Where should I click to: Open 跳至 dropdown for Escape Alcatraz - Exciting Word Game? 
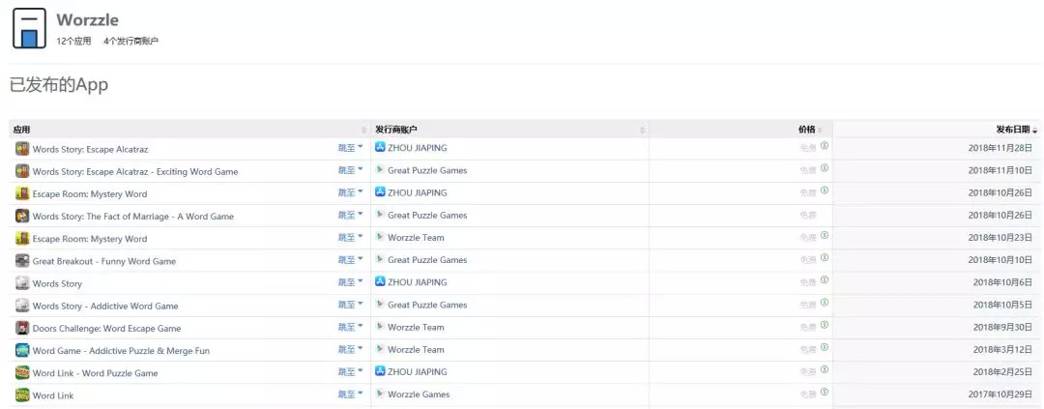[x=350, y=170]
